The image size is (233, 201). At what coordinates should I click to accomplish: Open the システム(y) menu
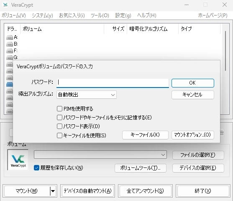[x=42, y=15]
